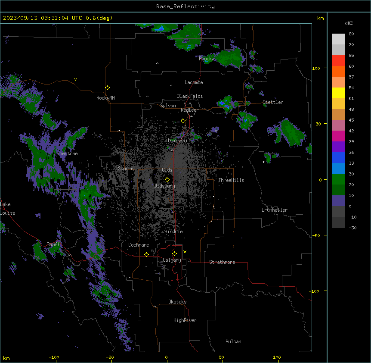Click the Innisfail label
This screenshot has width=371, height=363.
[179, 141]
